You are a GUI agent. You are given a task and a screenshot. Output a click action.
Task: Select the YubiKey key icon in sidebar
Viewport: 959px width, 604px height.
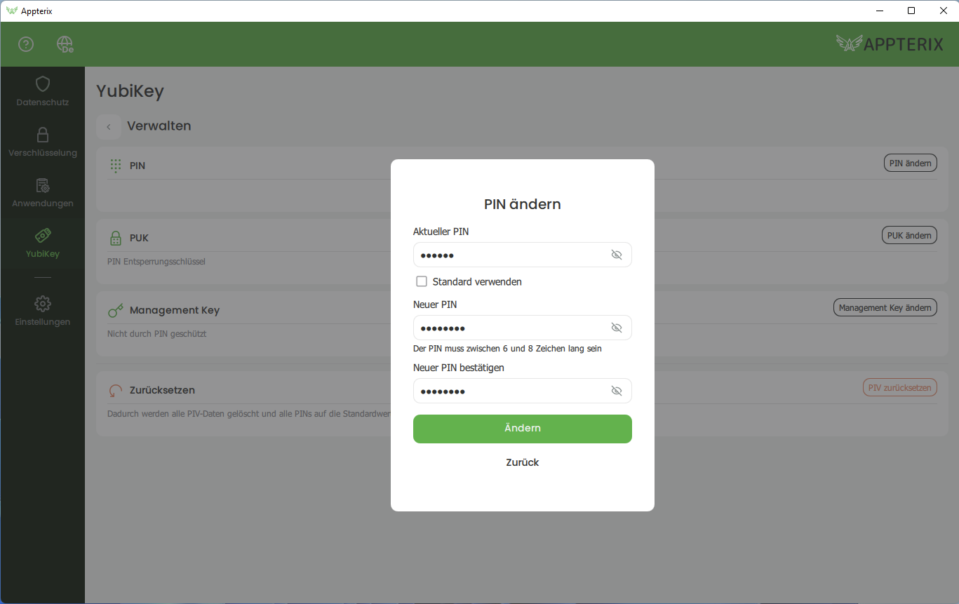click(x=42, y=236)
